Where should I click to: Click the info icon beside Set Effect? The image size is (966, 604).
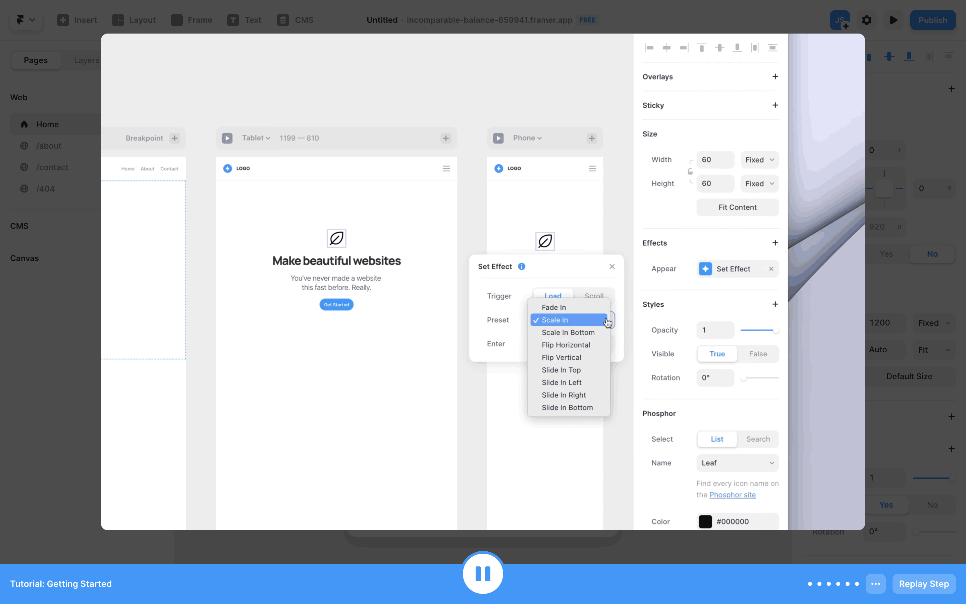[x=521, y=266]
